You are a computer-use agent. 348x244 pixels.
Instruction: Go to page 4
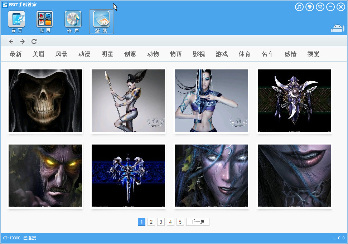pyautogui.click(x=170, y=222)
